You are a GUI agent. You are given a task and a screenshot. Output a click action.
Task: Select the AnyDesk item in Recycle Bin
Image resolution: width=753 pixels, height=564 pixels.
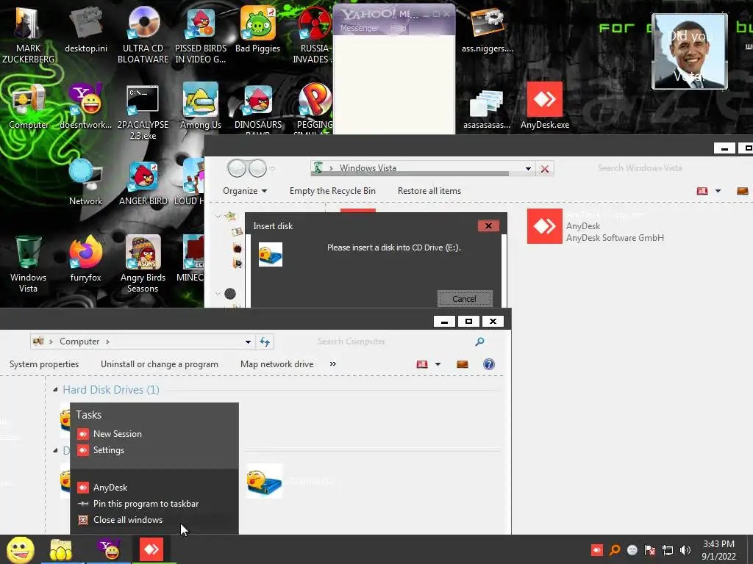coord(596,226)
